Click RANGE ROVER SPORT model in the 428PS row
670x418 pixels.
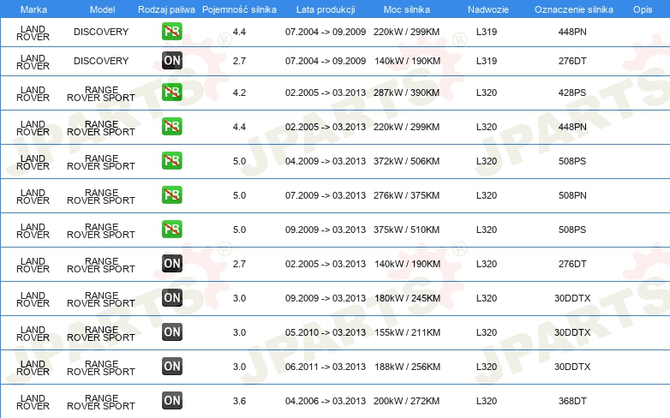click(x=101, y=93)
